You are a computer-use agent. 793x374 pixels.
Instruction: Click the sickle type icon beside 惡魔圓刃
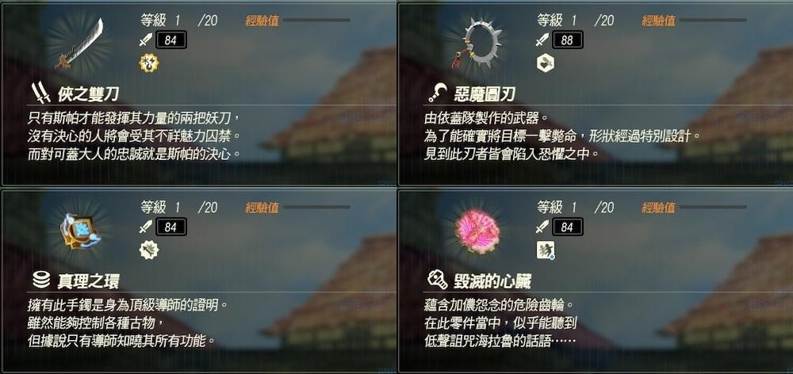pyautogui.click(x=438, y=93)
